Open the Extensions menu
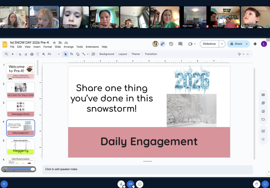The image size is (270, 188). pyautogui.click(x=92, y=47)
